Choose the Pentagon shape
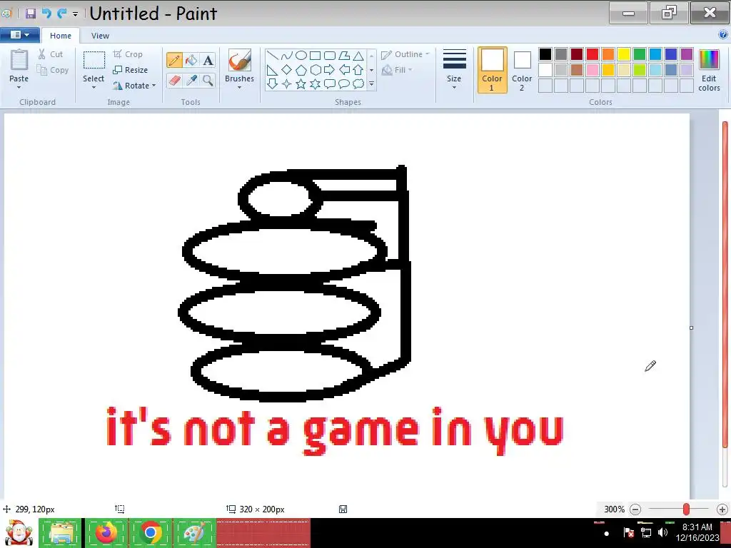 click(301, 70)
